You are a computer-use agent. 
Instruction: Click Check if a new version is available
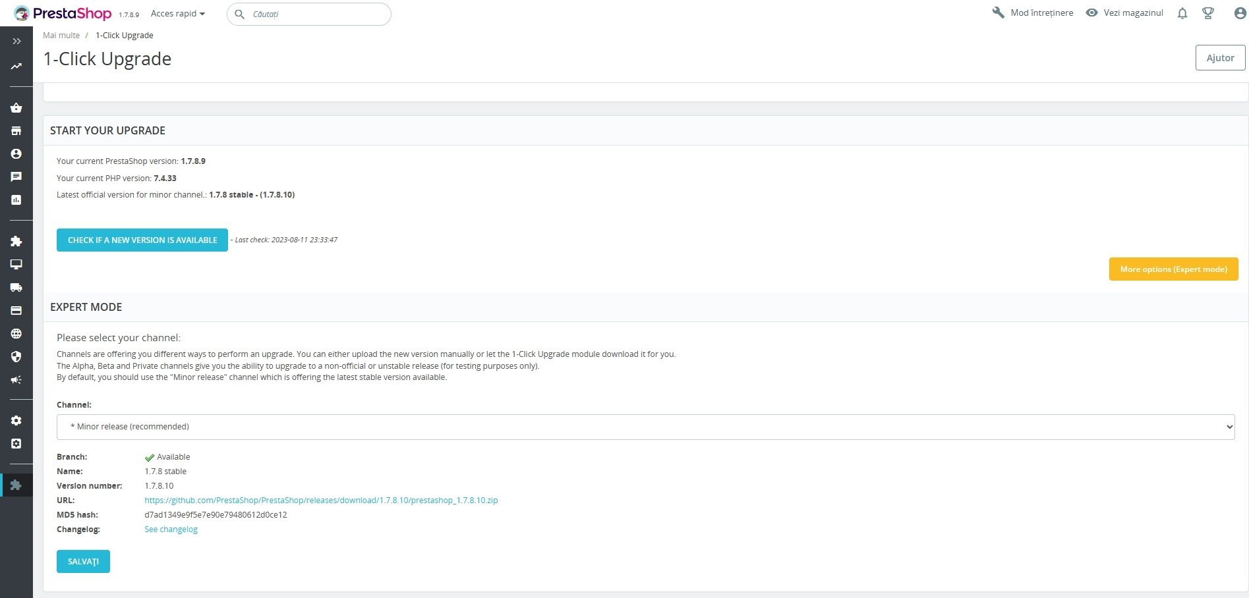(142, 240)
